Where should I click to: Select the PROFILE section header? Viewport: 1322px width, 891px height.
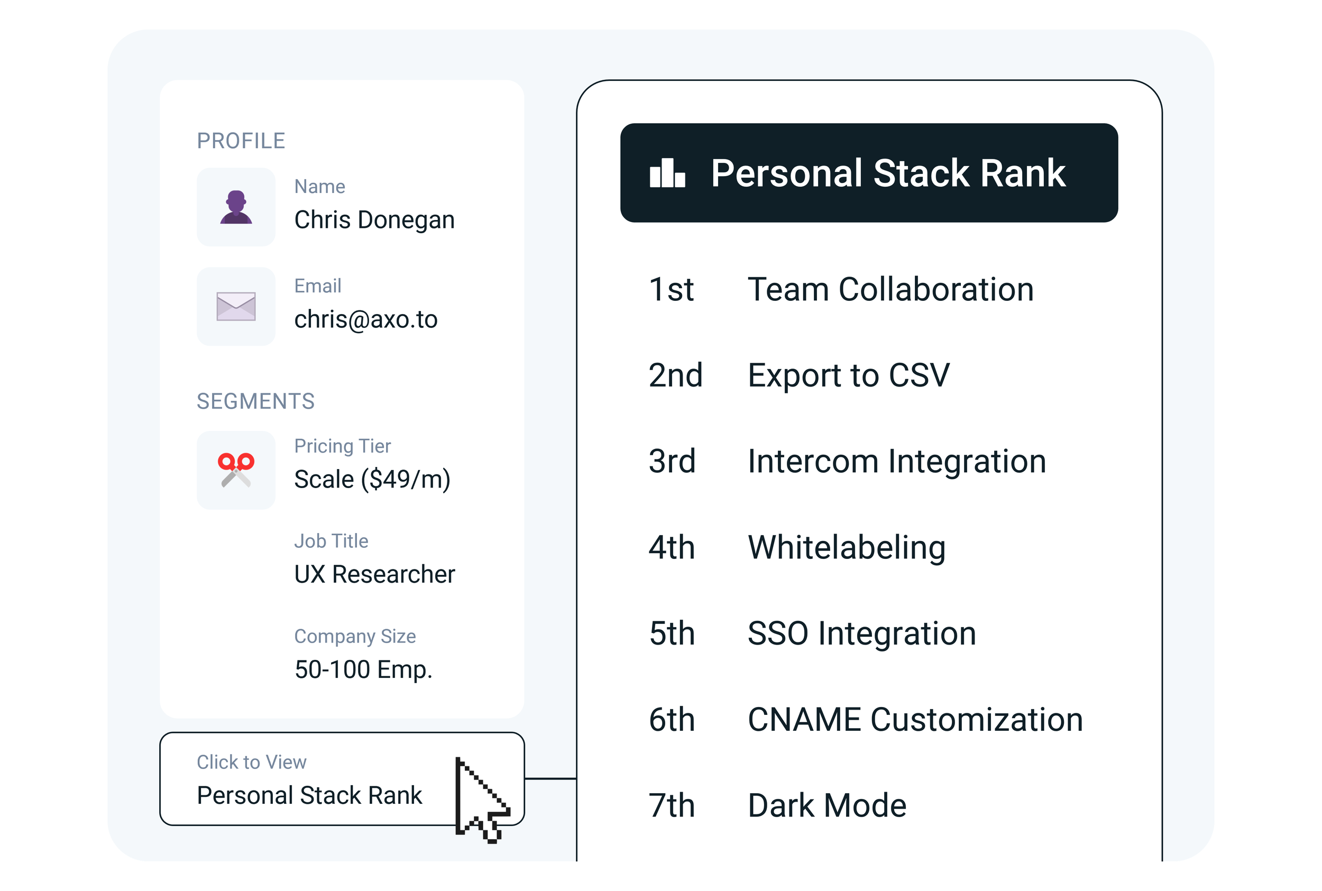(x=240, y=141)
